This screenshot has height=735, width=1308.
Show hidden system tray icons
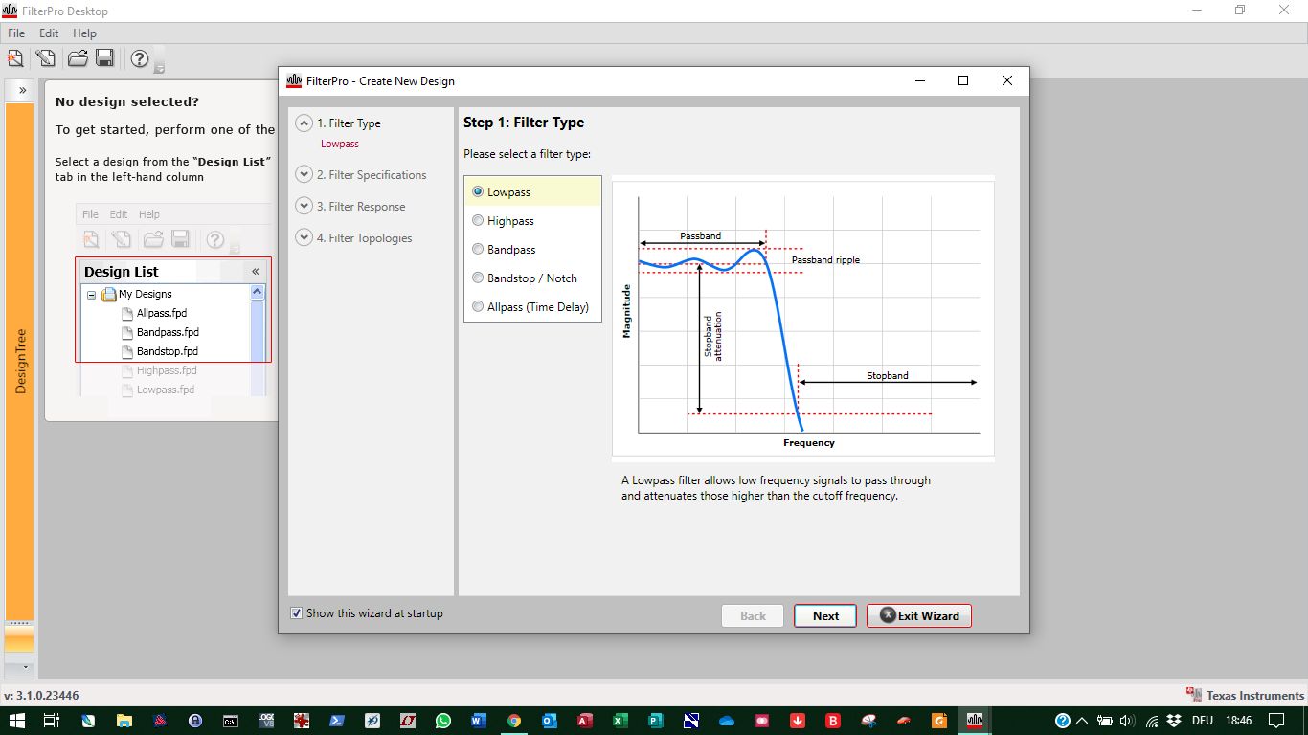tap(1083, 721)
